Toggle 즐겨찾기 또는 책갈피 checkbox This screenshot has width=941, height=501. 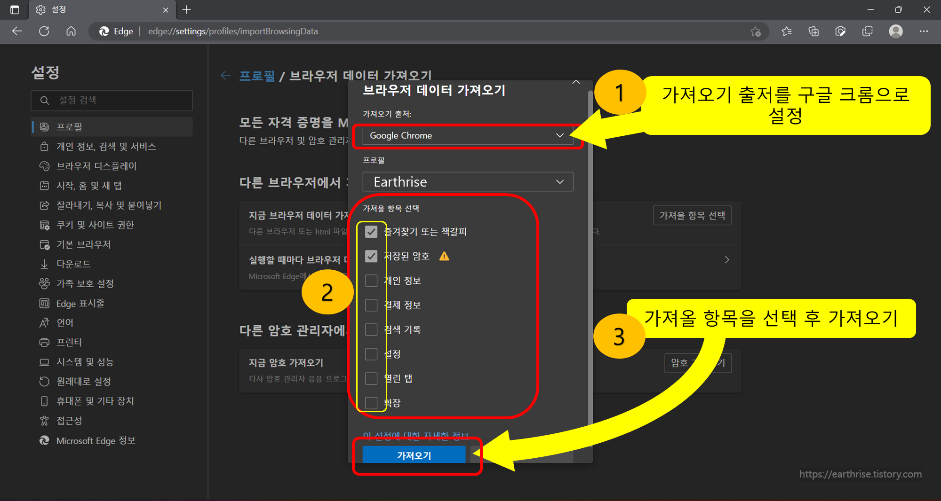click(x=371, y=232)
